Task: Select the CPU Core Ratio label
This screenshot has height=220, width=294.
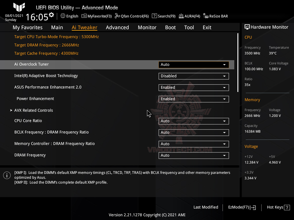Action: [x=28, y=121]
